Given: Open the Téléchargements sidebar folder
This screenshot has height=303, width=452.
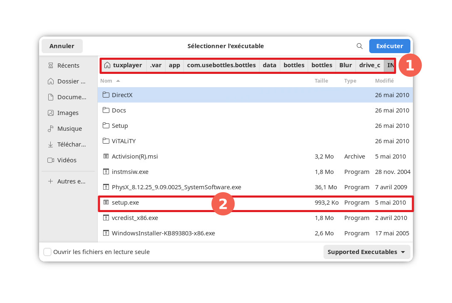Looking at the screenshot, I should (x=71, y=144).
